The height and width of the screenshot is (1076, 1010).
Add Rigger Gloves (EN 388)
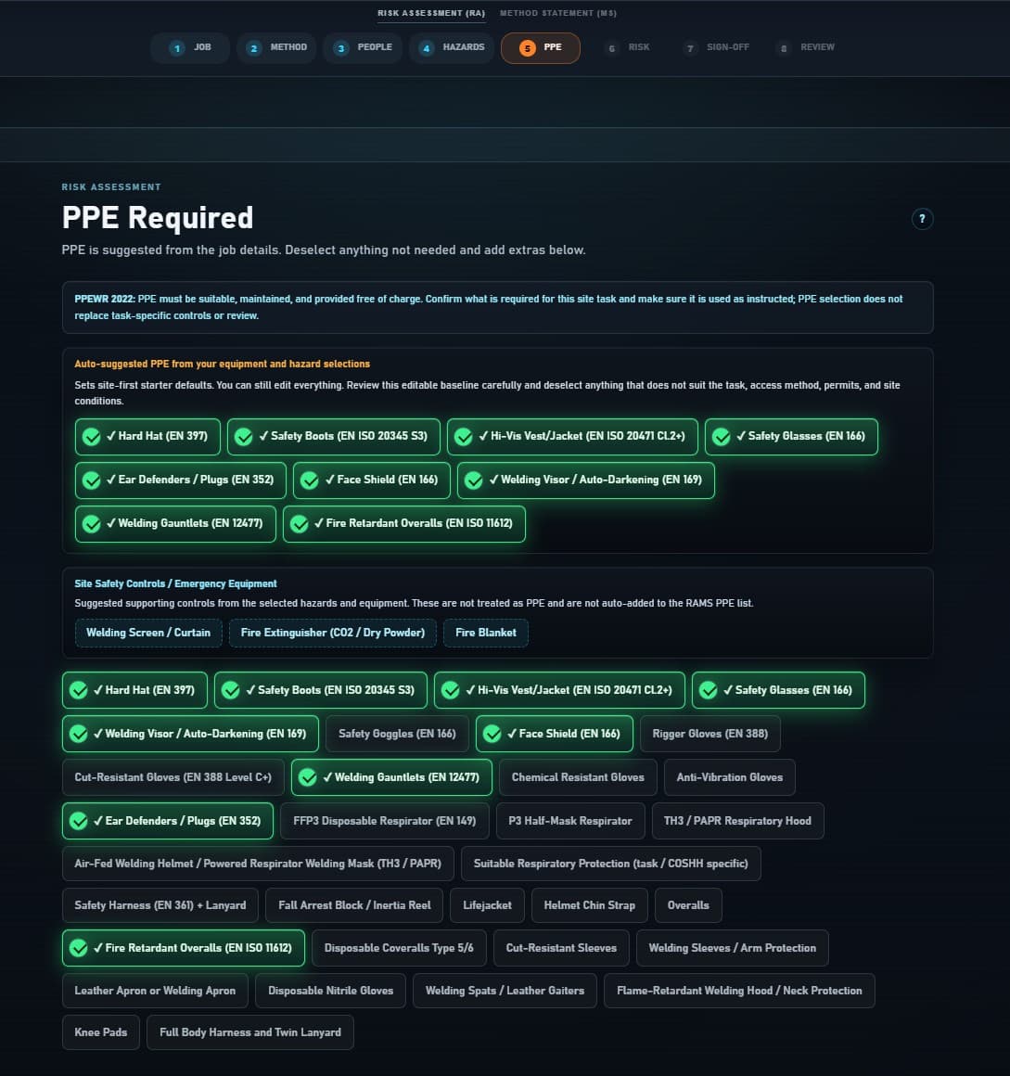(710, 735)
